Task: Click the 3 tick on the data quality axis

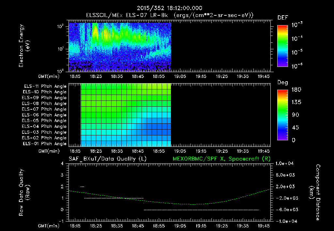Action: 62,175
